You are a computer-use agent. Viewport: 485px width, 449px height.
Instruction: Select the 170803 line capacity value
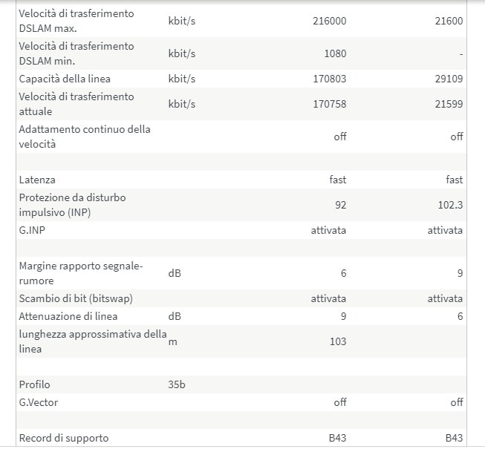point(329,79)
